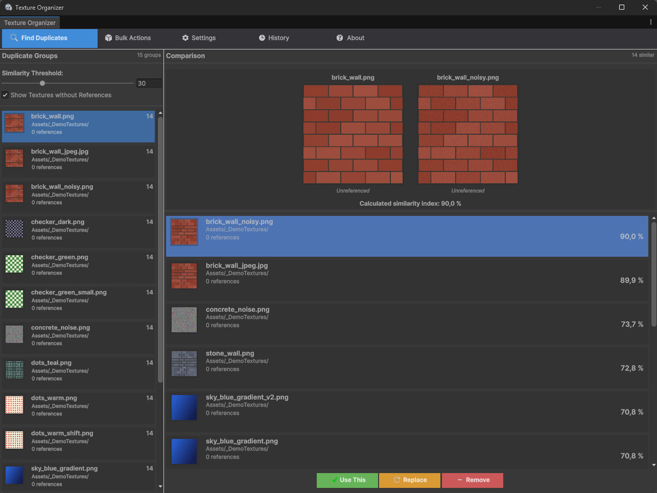Open the three-dot window options menu

(x=650, y=22)
